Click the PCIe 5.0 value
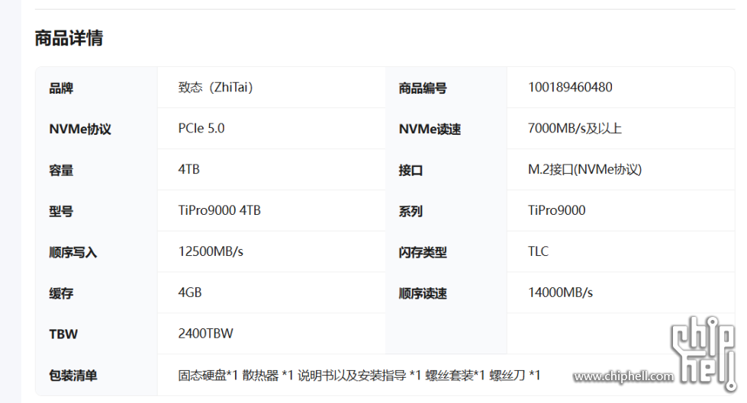The image size is (747, 403). tap(201, 129)
